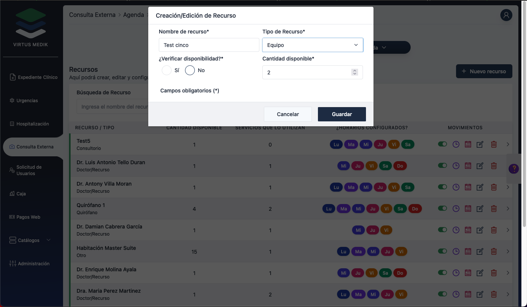Click the Cantidad disponible stepper arrows
The height and width of the screenshot is (307, 527).
tap(354, 72)
